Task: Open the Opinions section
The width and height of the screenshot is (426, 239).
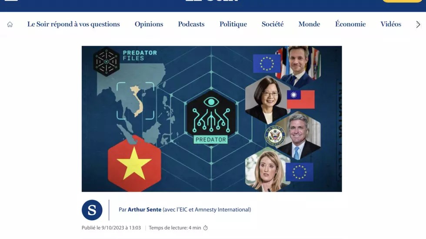Action: click(149, 24)
